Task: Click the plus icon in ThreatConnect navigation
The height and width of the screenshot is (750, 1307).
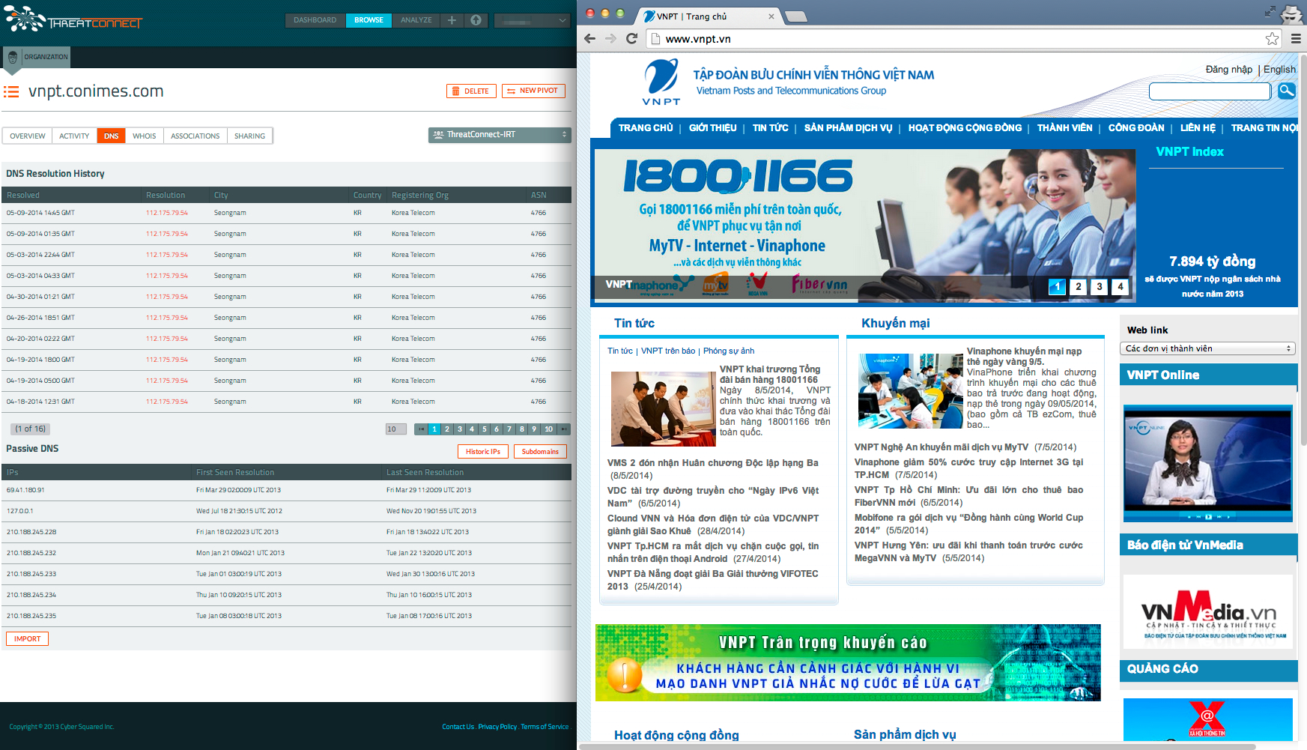Action: [452, 20]
